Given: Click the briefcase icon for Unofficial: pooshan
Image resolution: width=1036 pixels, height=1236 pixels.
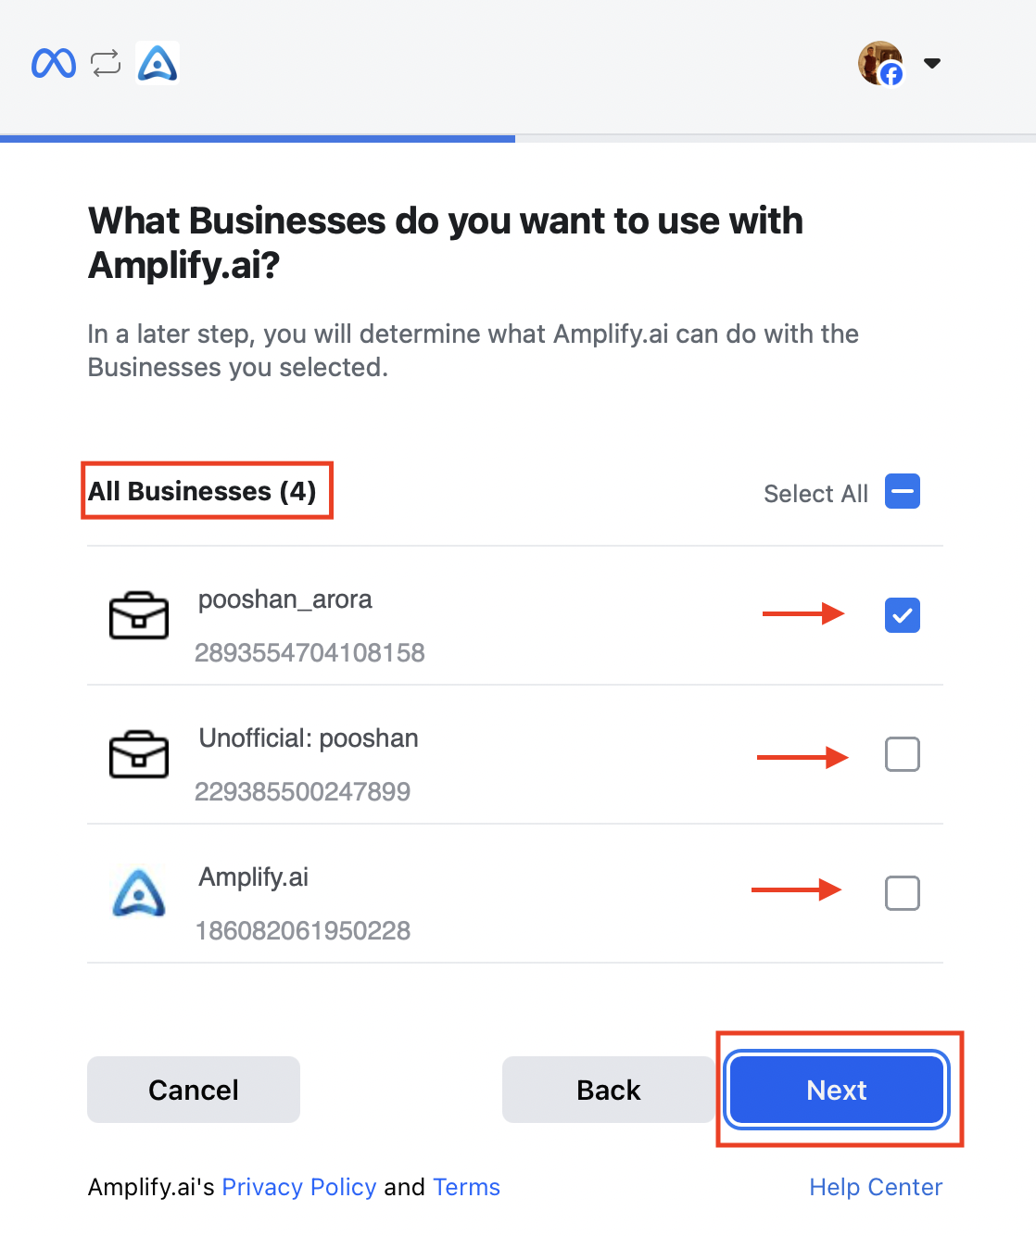Looking at the screenshot, I should [139, 754].
